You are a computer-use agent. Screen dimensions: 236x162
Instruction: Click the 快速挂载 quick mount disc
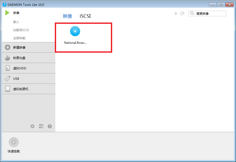click(x=14, y=142)
